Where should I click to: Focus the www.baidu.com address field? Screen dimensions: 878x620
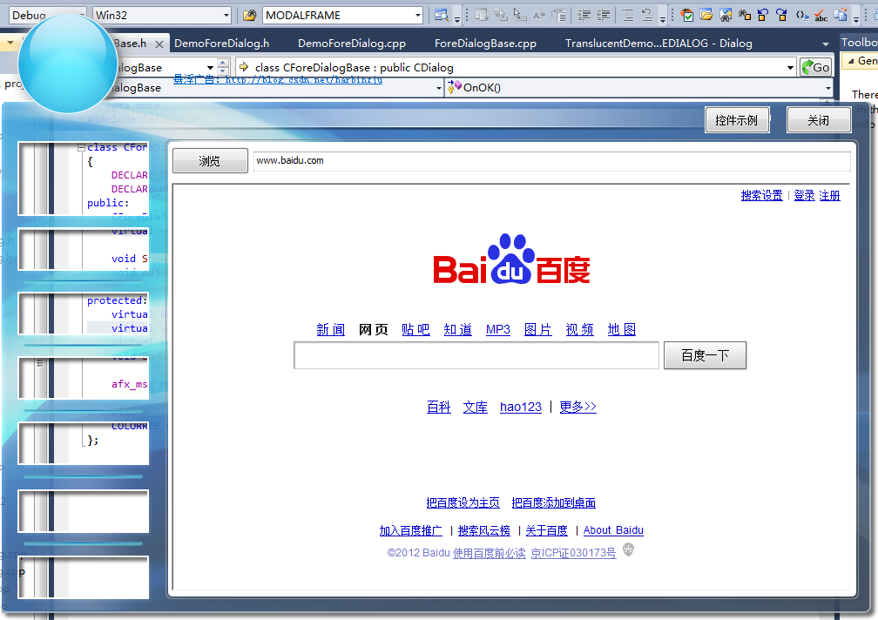coord(551,160)
